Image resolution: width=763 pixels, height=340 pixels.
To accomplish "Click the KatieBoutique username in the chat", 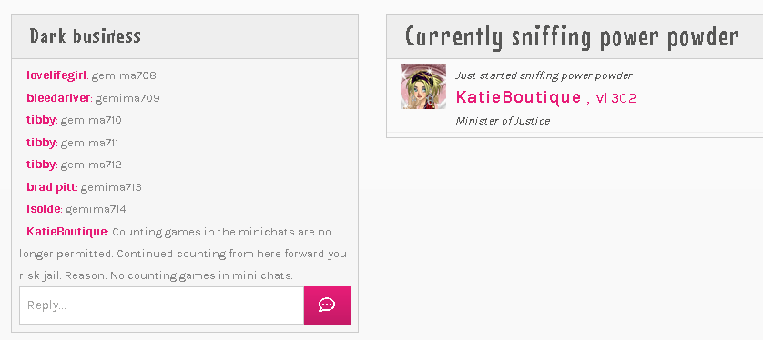I will tap(66, 232).
